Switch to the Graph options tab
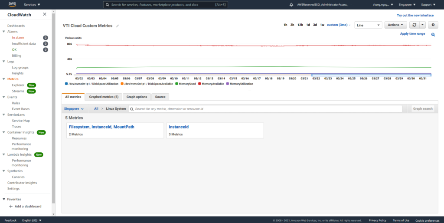Image resolution: width=444 pixels, height=223 pixels. (x=137, y=97)
